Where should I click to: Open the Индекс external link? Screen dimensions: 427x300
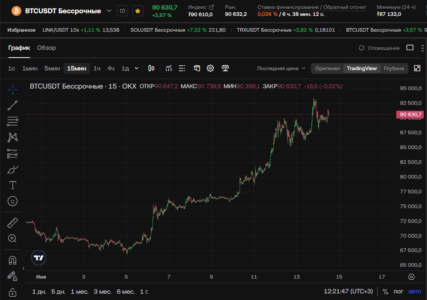pyautogui.click(x=211, y=7)
